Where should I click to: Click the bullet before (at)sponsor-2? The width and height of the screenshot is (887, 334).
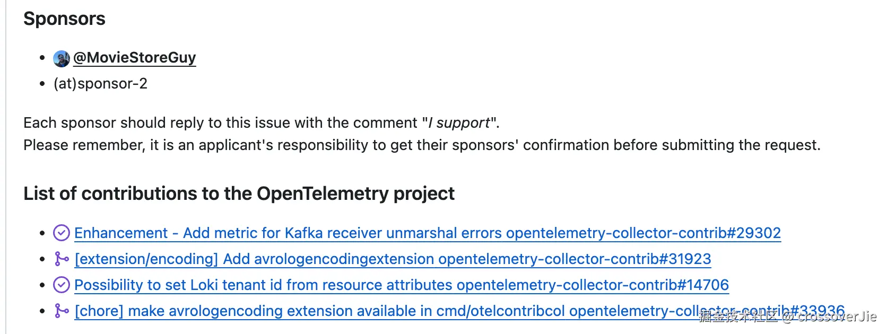[x=42, y=84]
